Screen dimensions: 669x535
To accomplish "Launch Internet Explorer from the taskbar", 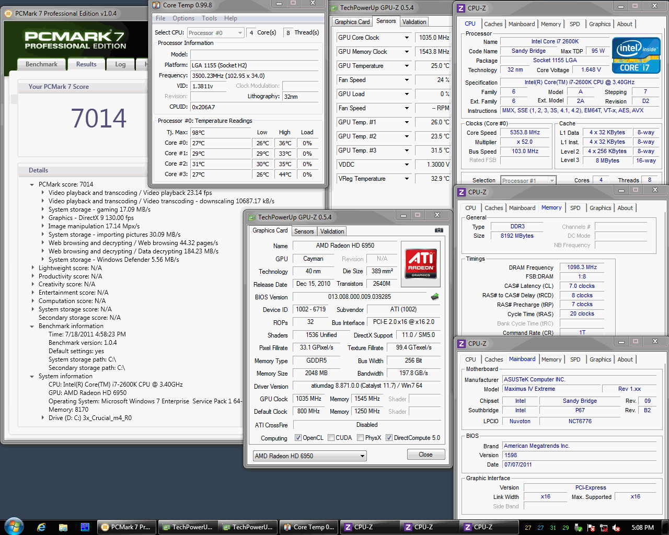I will point(41,527).
